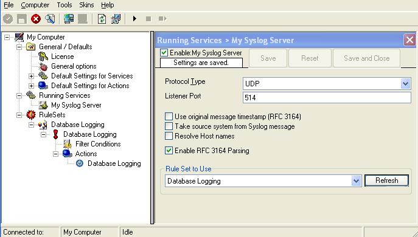This screenshot has height=237, width=418.
Task: Expand Default Settings for Services node
Action: click(x=32, y=76)
